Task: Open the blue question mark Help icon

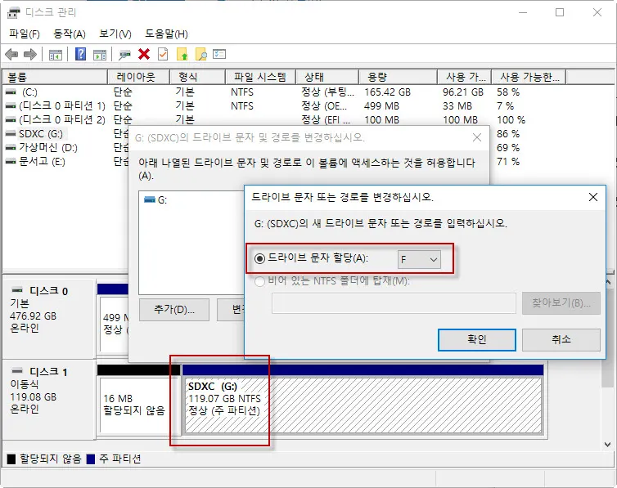Action: click(x=80, y=54)
